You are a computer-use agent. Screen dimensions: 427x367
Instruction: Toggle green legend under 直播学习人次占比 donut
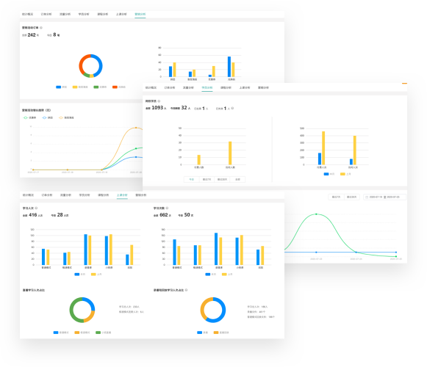pos(103,333)
